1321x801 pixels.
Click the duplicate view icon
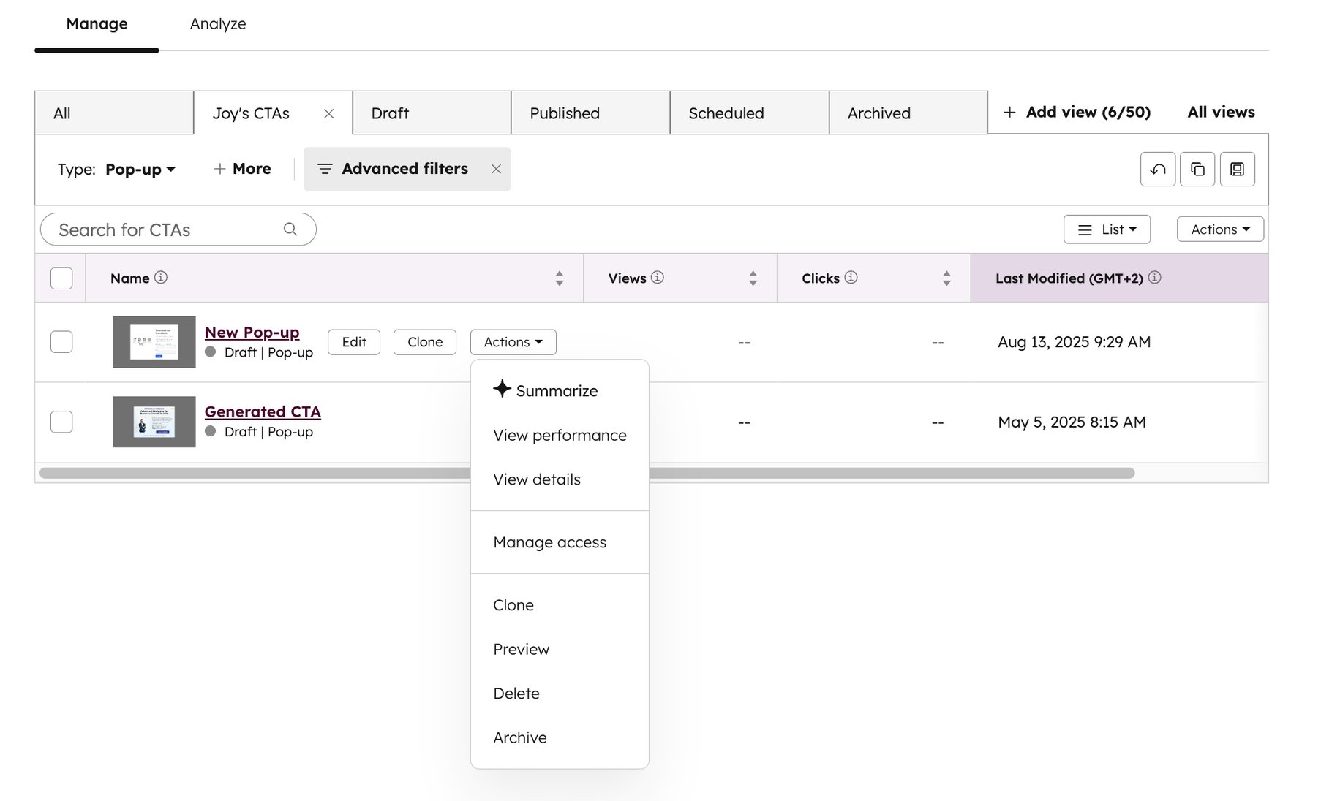(1197, 169)
